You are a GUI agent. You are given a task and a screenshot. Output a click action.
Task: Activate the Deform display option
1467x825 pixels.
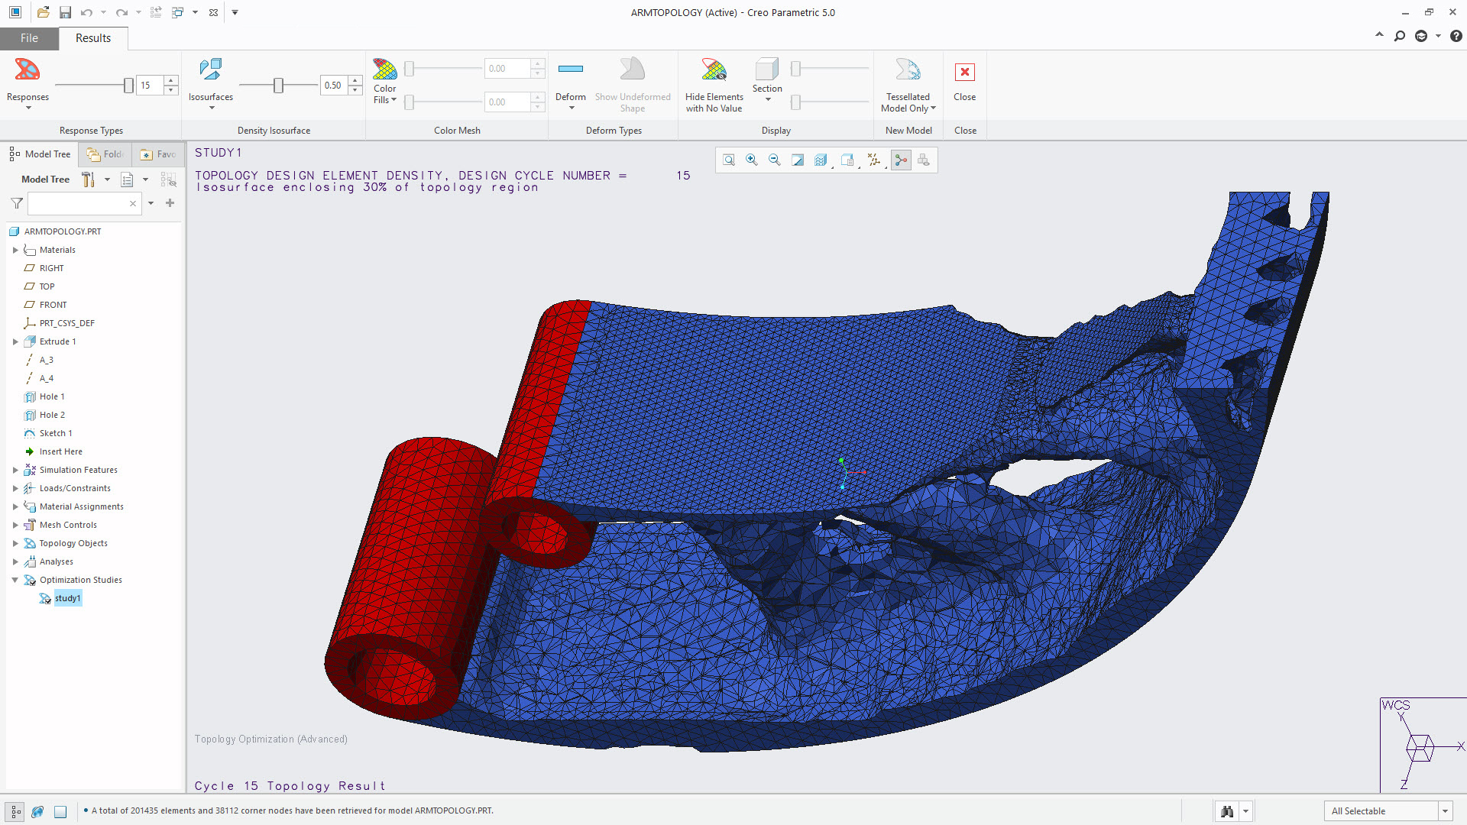pos(570,80)
